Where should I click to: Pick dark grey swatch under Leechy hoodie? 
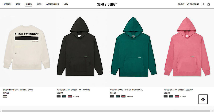[x=166, y=96]
